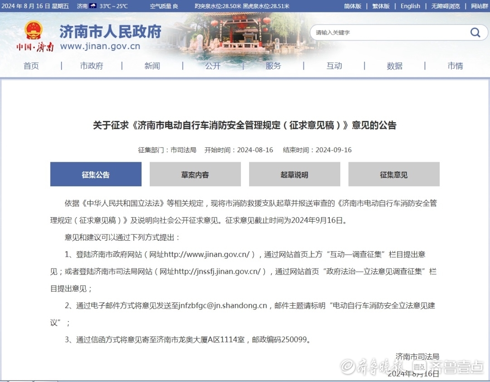Open the 市政府 navigation item
The width and height of the screenshot is (490, 382).
click(x=92, y=66)
